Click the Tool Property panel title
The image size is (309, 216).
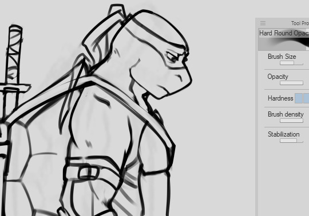pyautogui.click(x=300, y=23)
